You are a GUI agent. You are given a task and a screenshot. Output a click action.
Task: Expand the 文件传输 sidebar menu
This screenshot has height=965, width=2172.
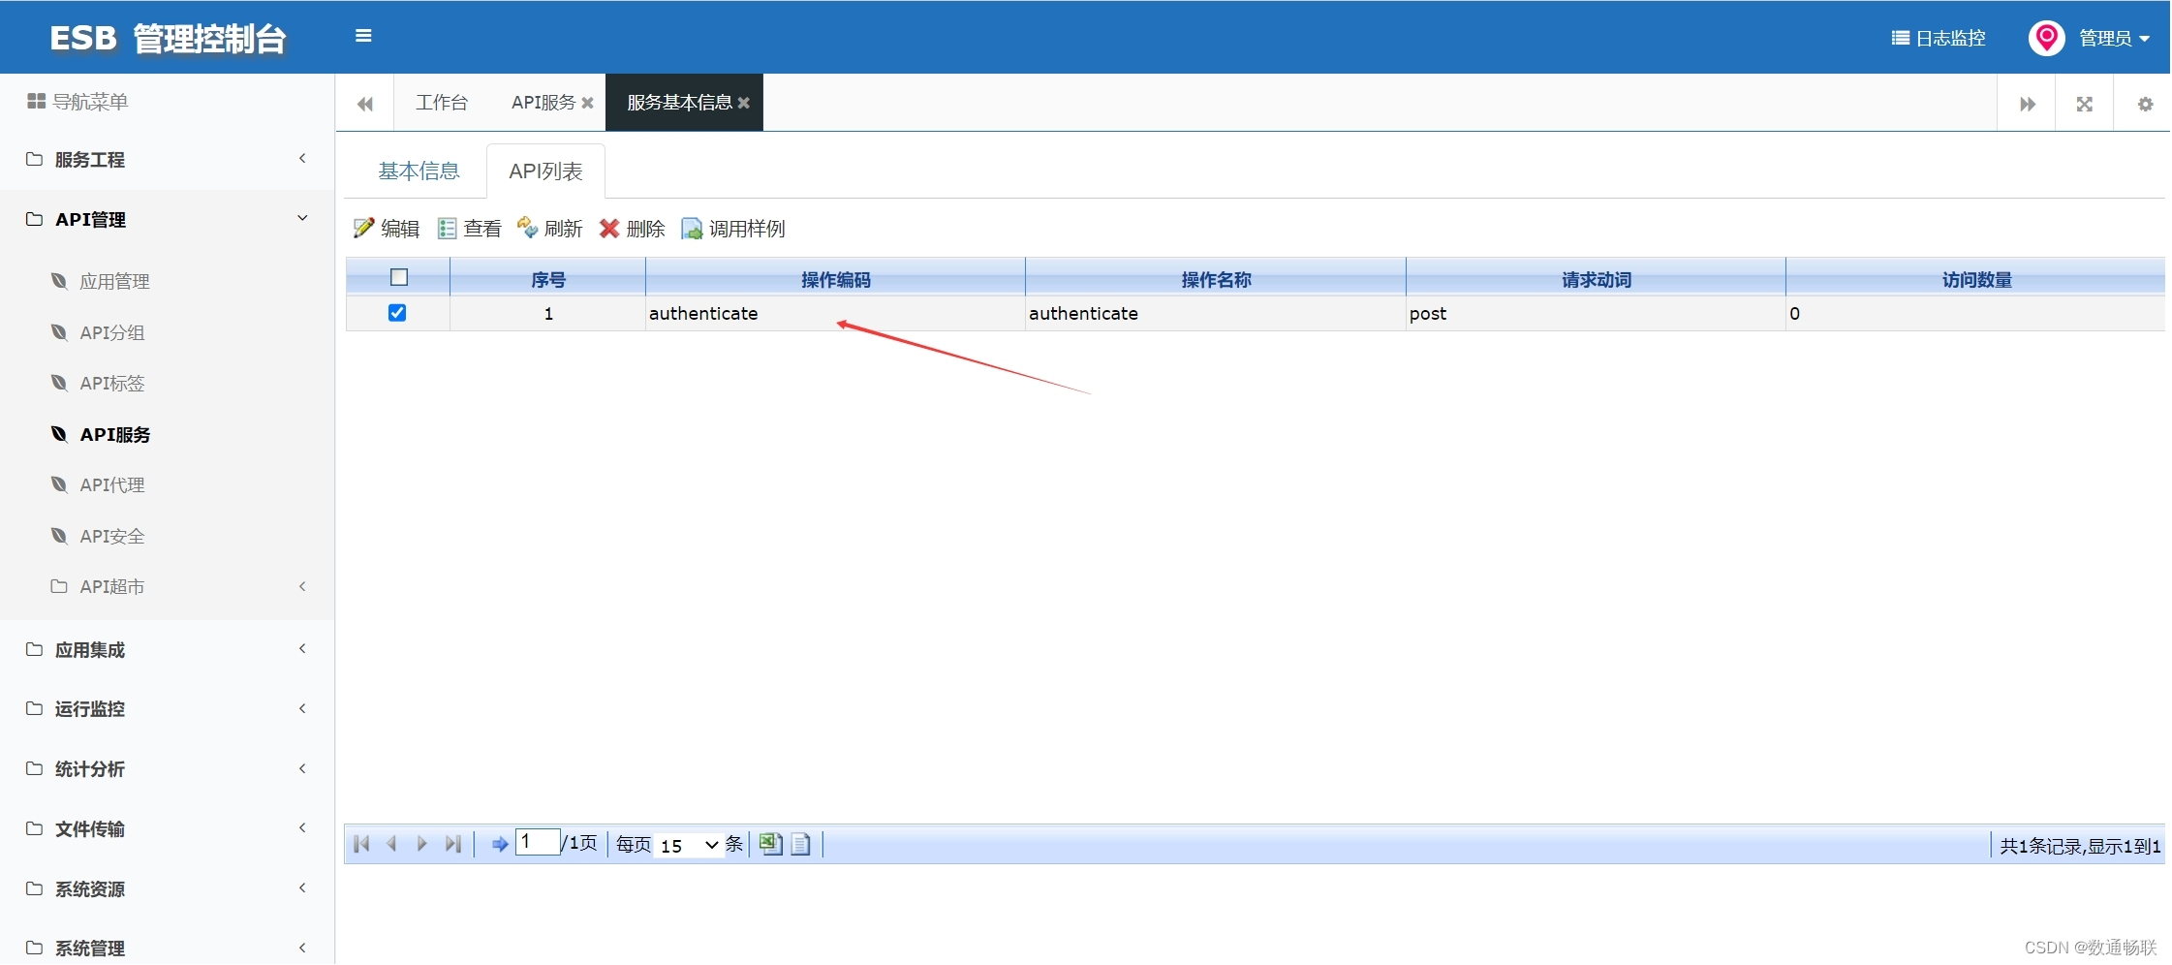click(167, 828)
